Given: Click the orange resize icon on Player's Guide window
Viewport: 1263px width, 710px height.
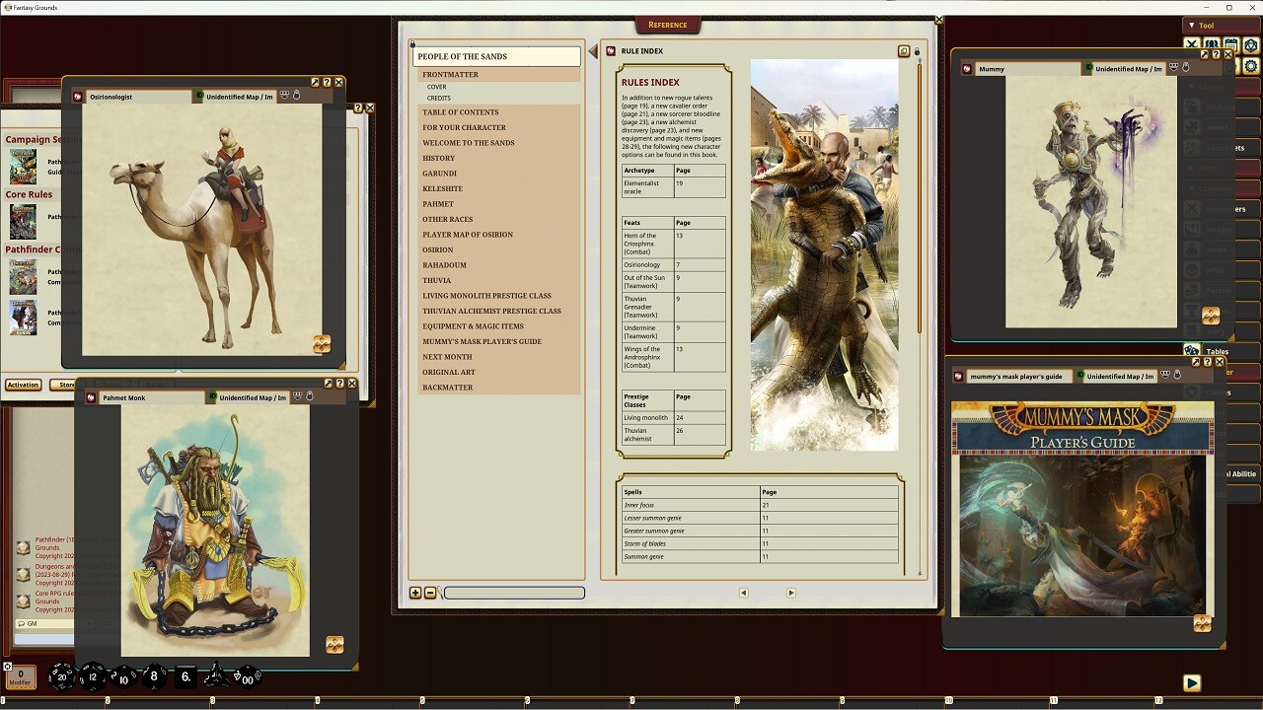Looking at the screenshot, I should 1204,623.
